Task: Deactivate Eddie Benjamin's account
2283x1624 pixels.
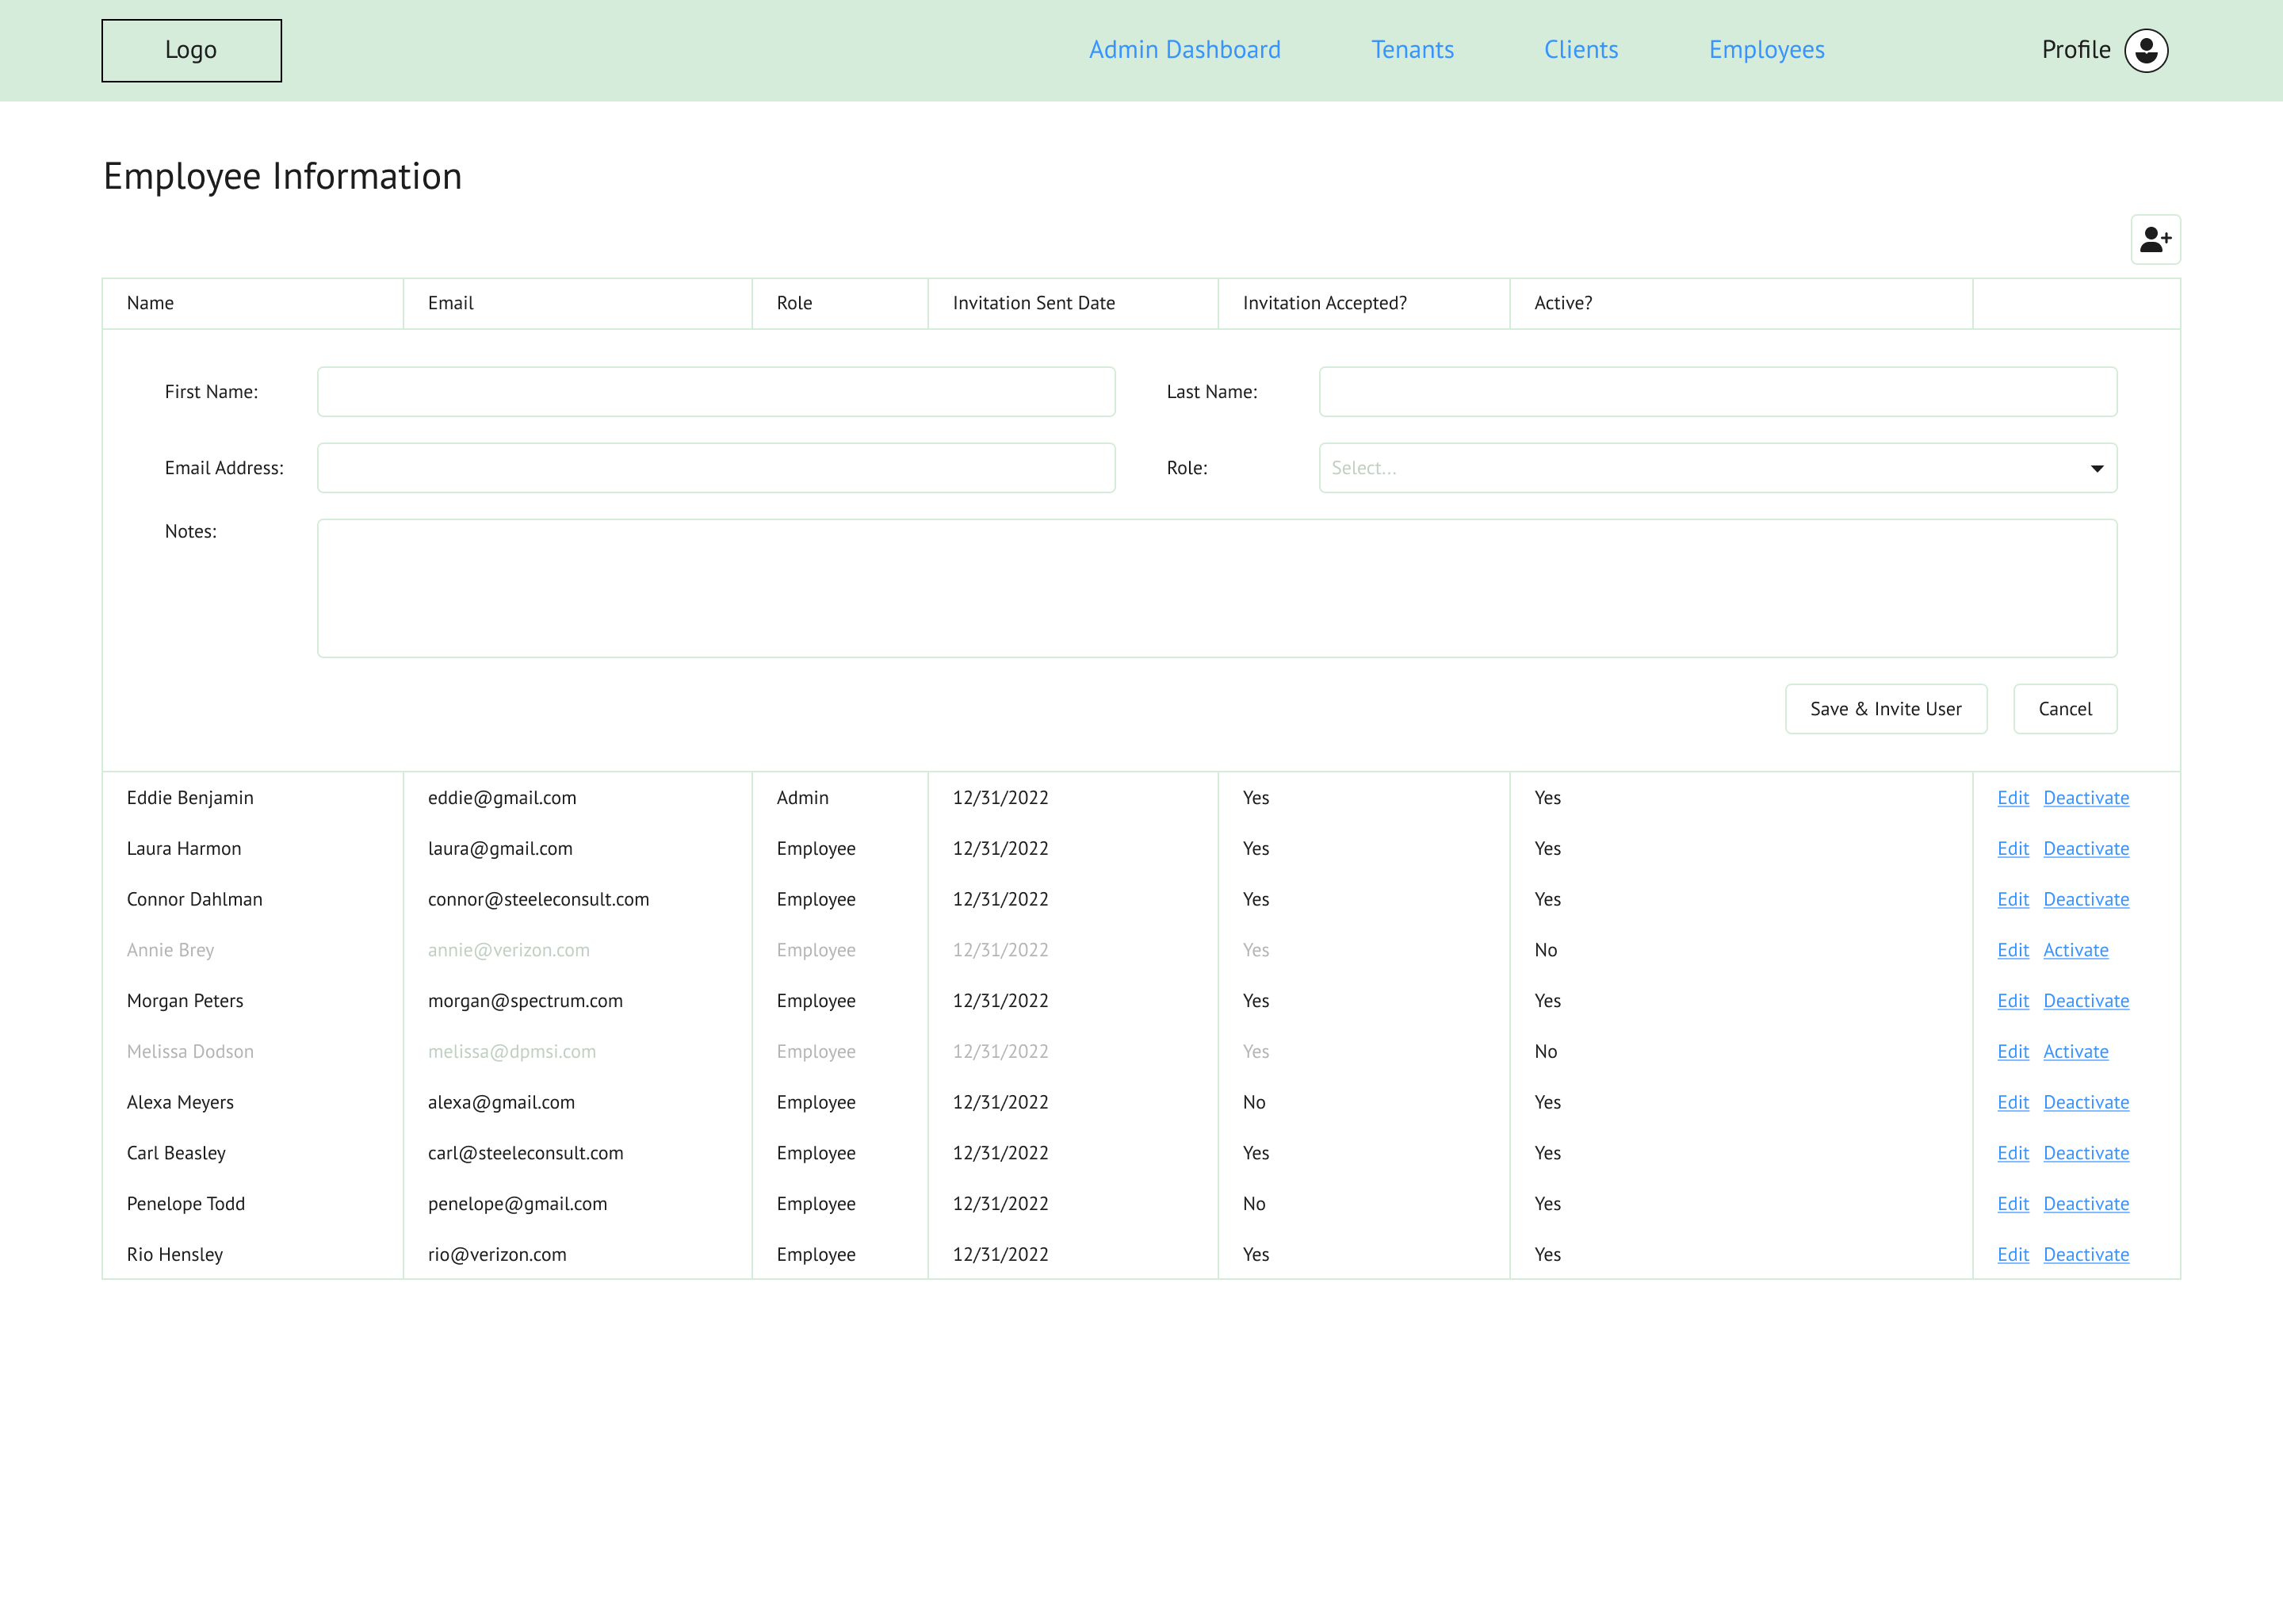Action: click(x=2085, y=798)
